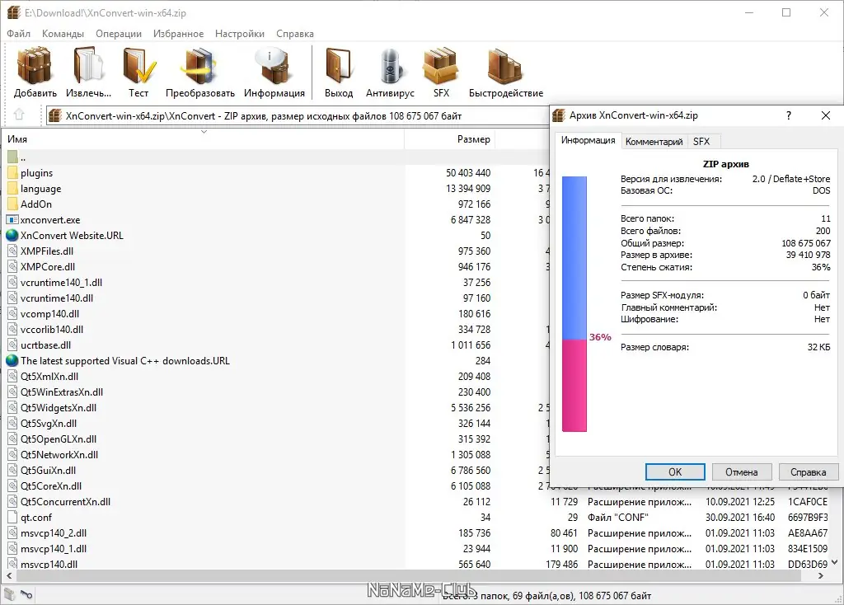Screen dimensions: 844x605
Task: Go up one level with arrow icon
Action: pos(19,115)
